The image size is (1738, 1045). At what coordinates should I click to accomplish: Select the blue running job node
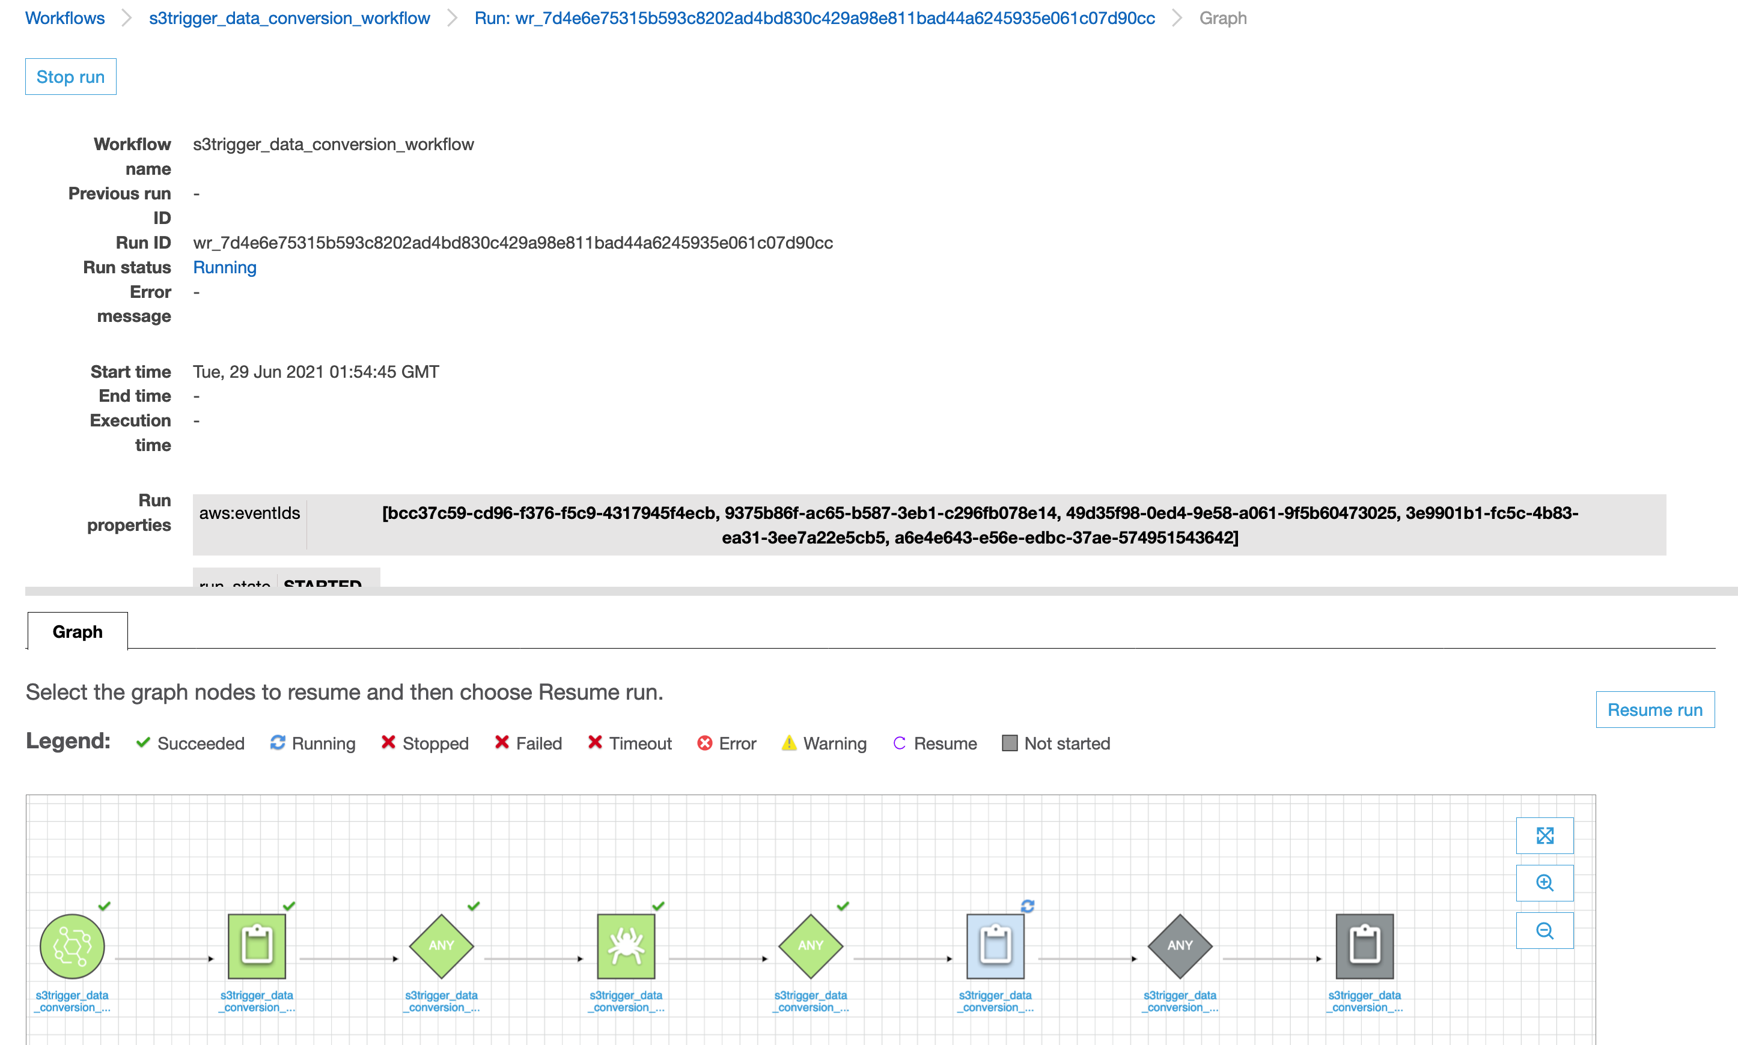tap(995, 946)
